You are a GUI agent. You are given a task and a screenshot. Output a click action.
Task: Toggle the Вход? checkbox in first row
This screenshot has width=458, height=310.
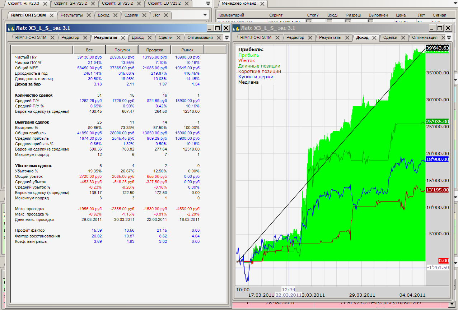click(329, 22)
